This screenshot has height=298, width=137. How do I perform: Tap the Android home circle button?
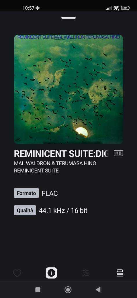pyautogui.click(x=68, y=290)
